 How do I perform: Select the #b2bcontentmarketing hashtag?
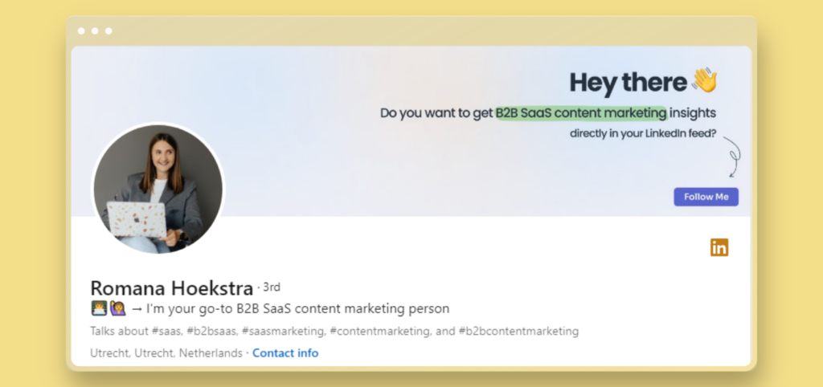520,331
